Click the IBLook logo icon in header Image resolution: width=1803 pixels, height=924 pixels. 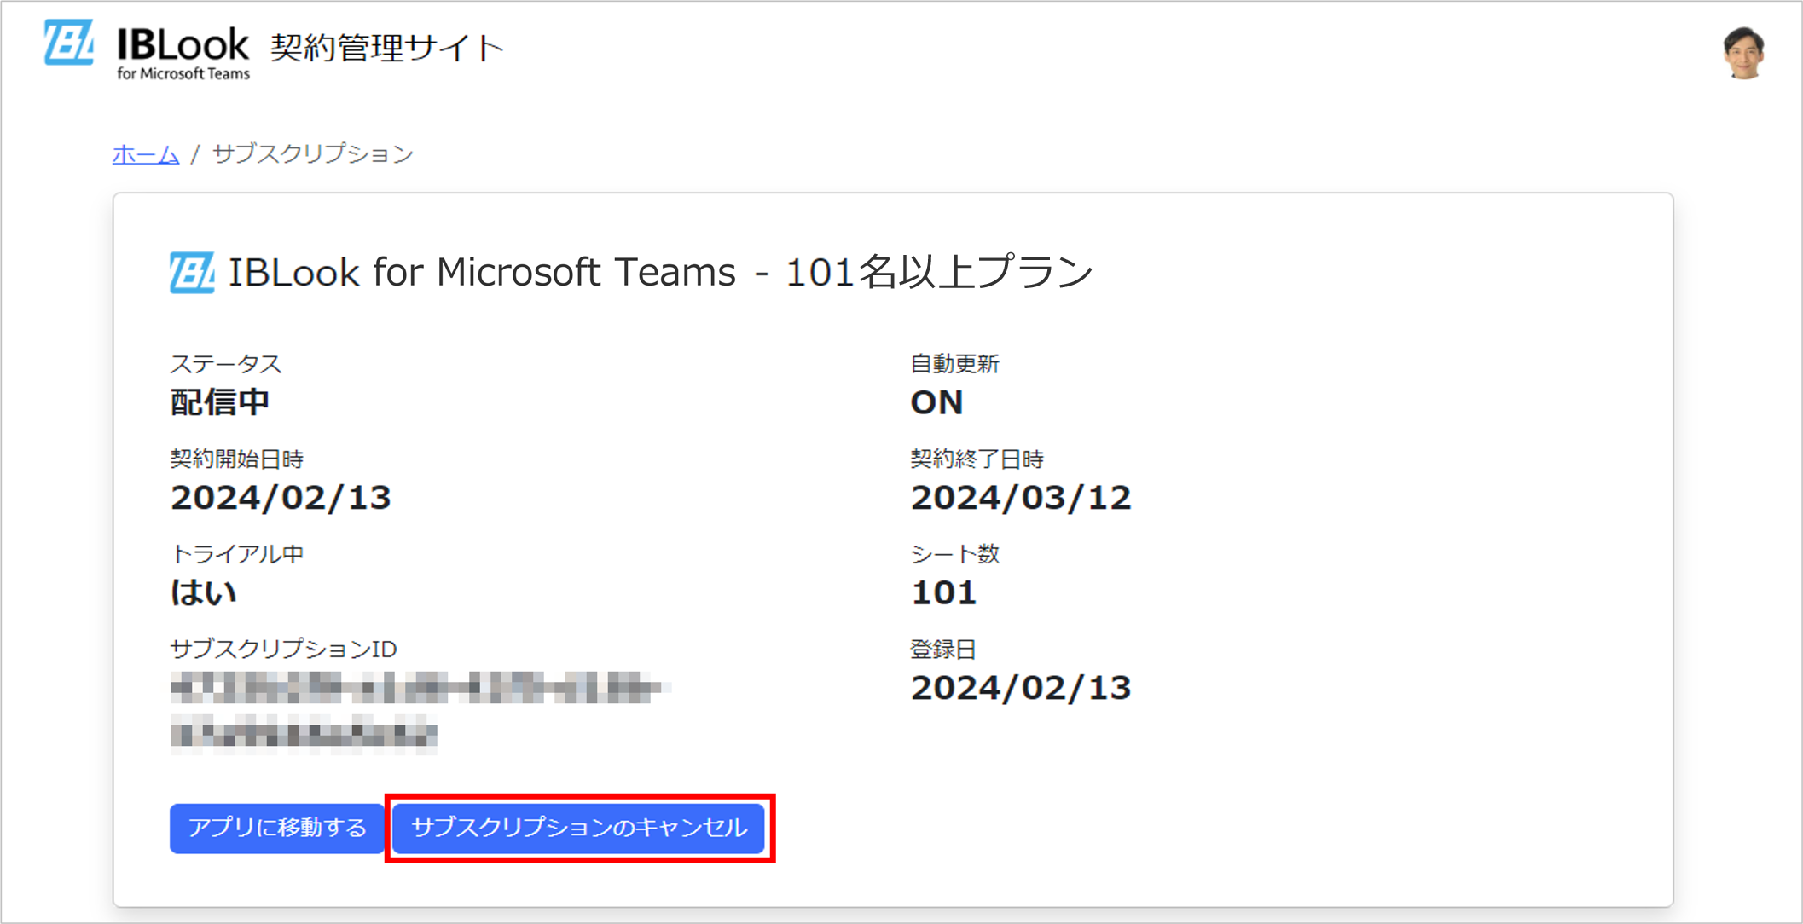pos(68,43)
